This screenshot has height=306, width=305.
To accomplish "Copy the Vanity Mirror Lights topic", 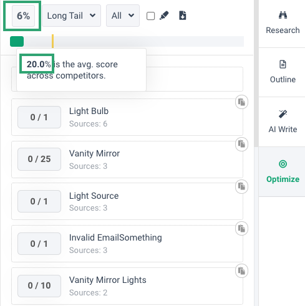I will [241, 271].
